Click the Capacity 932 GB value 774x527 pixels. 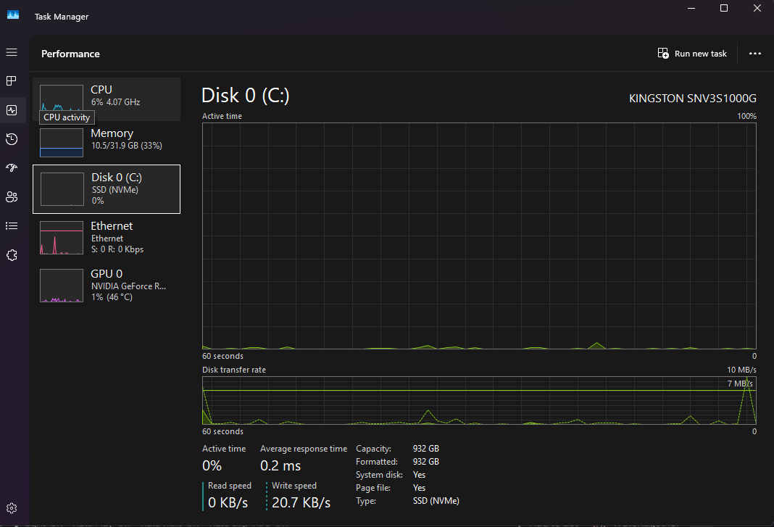pyautogui.click(x=426, y=449)
